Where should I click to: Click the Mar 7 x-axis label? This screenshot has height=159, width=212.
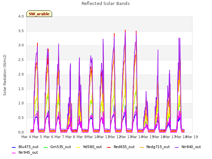tap(59, 137)
